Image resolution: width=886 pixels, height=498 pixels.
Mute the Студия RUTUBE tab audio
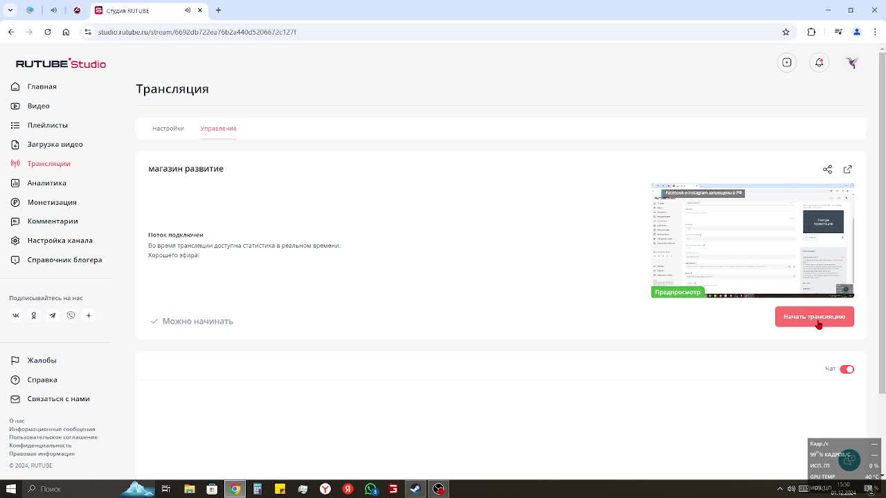tap(188, 10)
